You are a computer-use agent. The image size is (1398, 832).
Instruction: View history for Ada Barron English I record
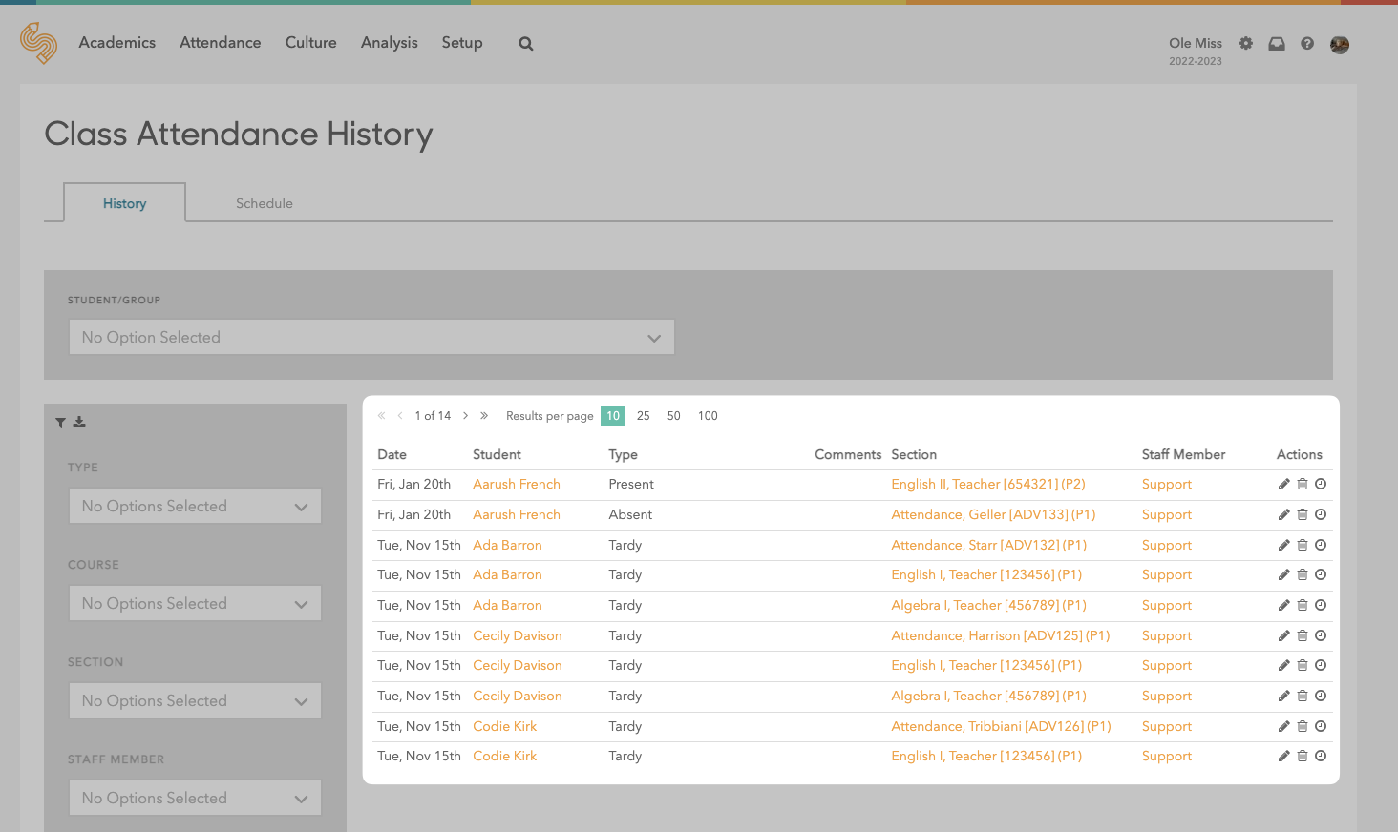pos(1321,574)
